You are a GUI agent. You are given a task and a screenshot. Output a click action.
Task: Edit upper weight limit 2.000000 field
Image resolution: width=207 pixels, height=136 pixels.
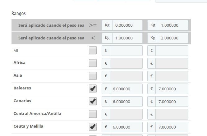tap(173, 38)
